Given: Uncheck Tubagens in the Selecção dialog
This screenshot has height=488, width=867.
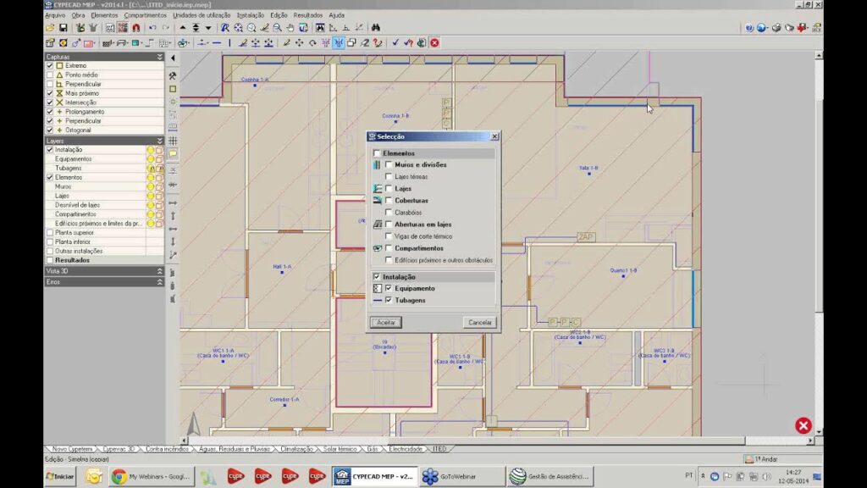Looking at the screenshot, I should pos(389,300).
